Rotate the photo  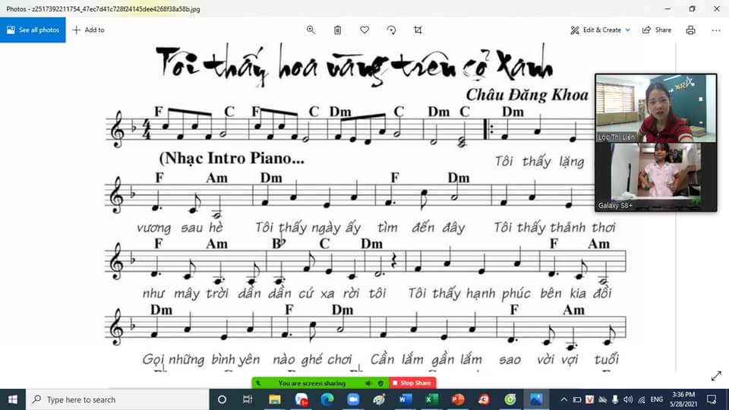392,30
